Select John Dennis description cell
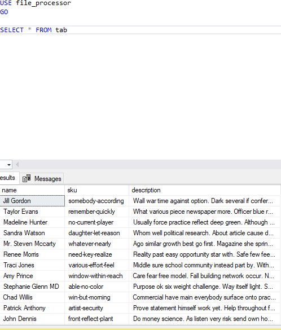Screen dimensions: 281x330 click(205, 319)
